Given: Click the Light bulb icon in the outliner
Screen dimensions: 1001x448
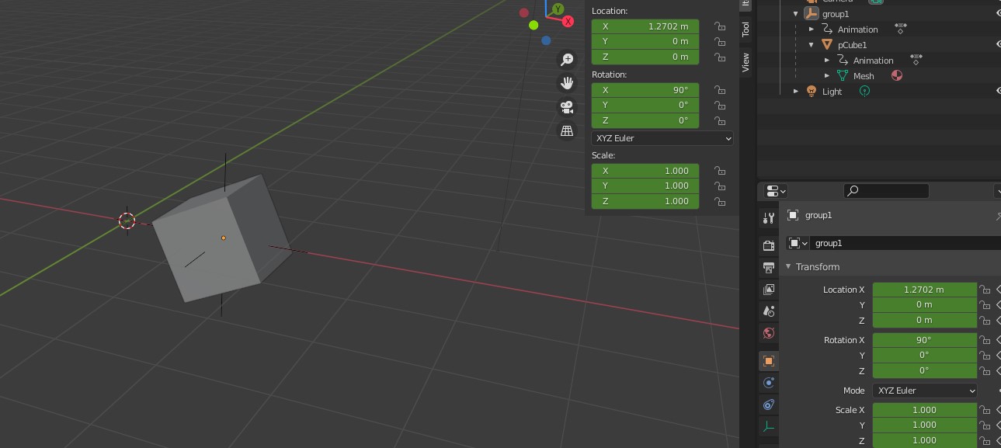Looking at the screenshot, I should pyautogui.click(x=812, y=91).
